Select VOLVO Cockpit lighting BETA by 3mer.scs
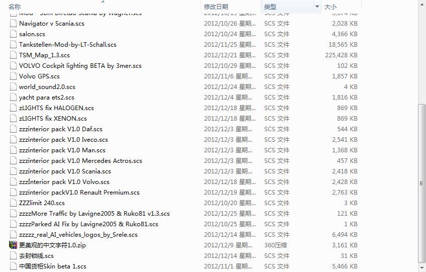The width and height of the screenshot is (426, 272). (x=80, y=65)
